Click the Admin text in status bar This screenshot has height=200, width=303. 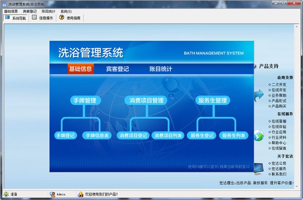(61, 194)
